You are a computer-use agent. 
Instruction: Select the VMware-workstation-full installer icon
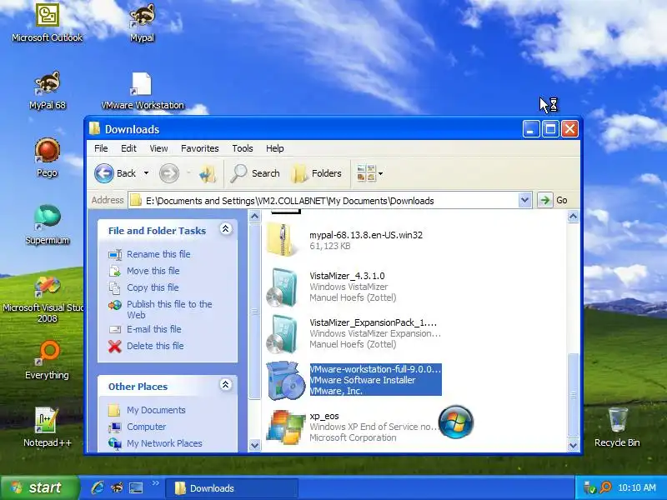[286, 380]
